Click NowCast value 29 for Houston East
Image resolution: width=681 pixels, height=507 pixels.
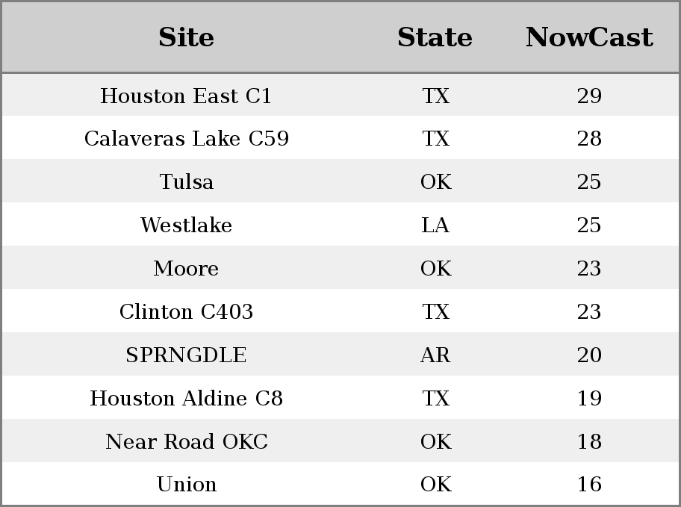589,96
